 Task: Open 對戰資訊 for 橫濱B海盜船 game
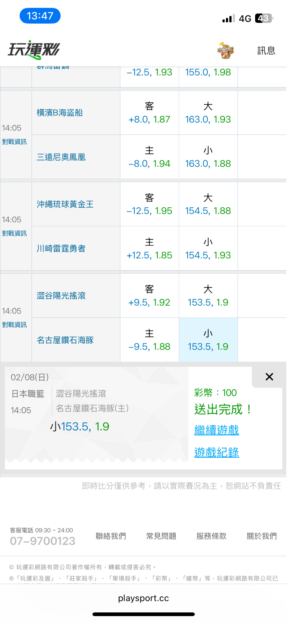[x=14, y=142]
